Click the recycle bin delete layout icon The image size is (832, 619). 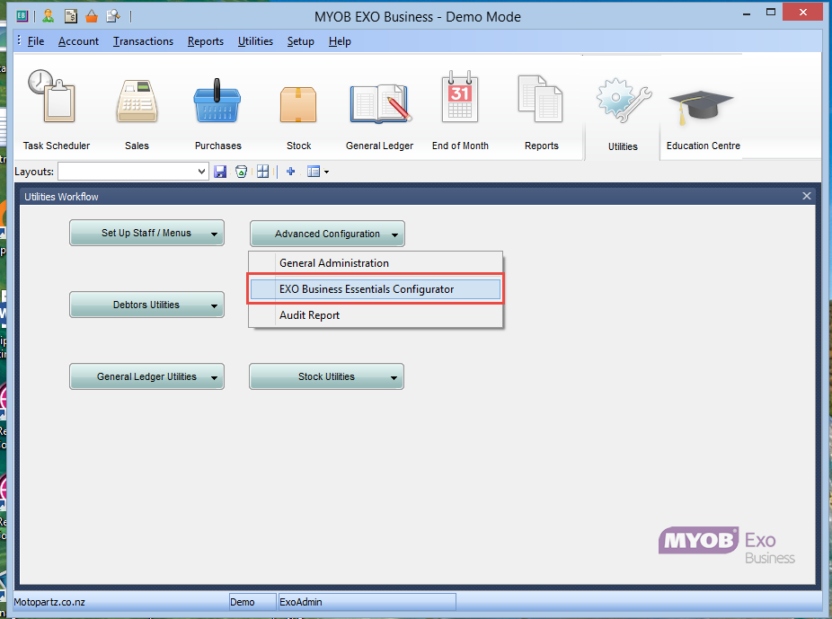click(x=242, y=172)
